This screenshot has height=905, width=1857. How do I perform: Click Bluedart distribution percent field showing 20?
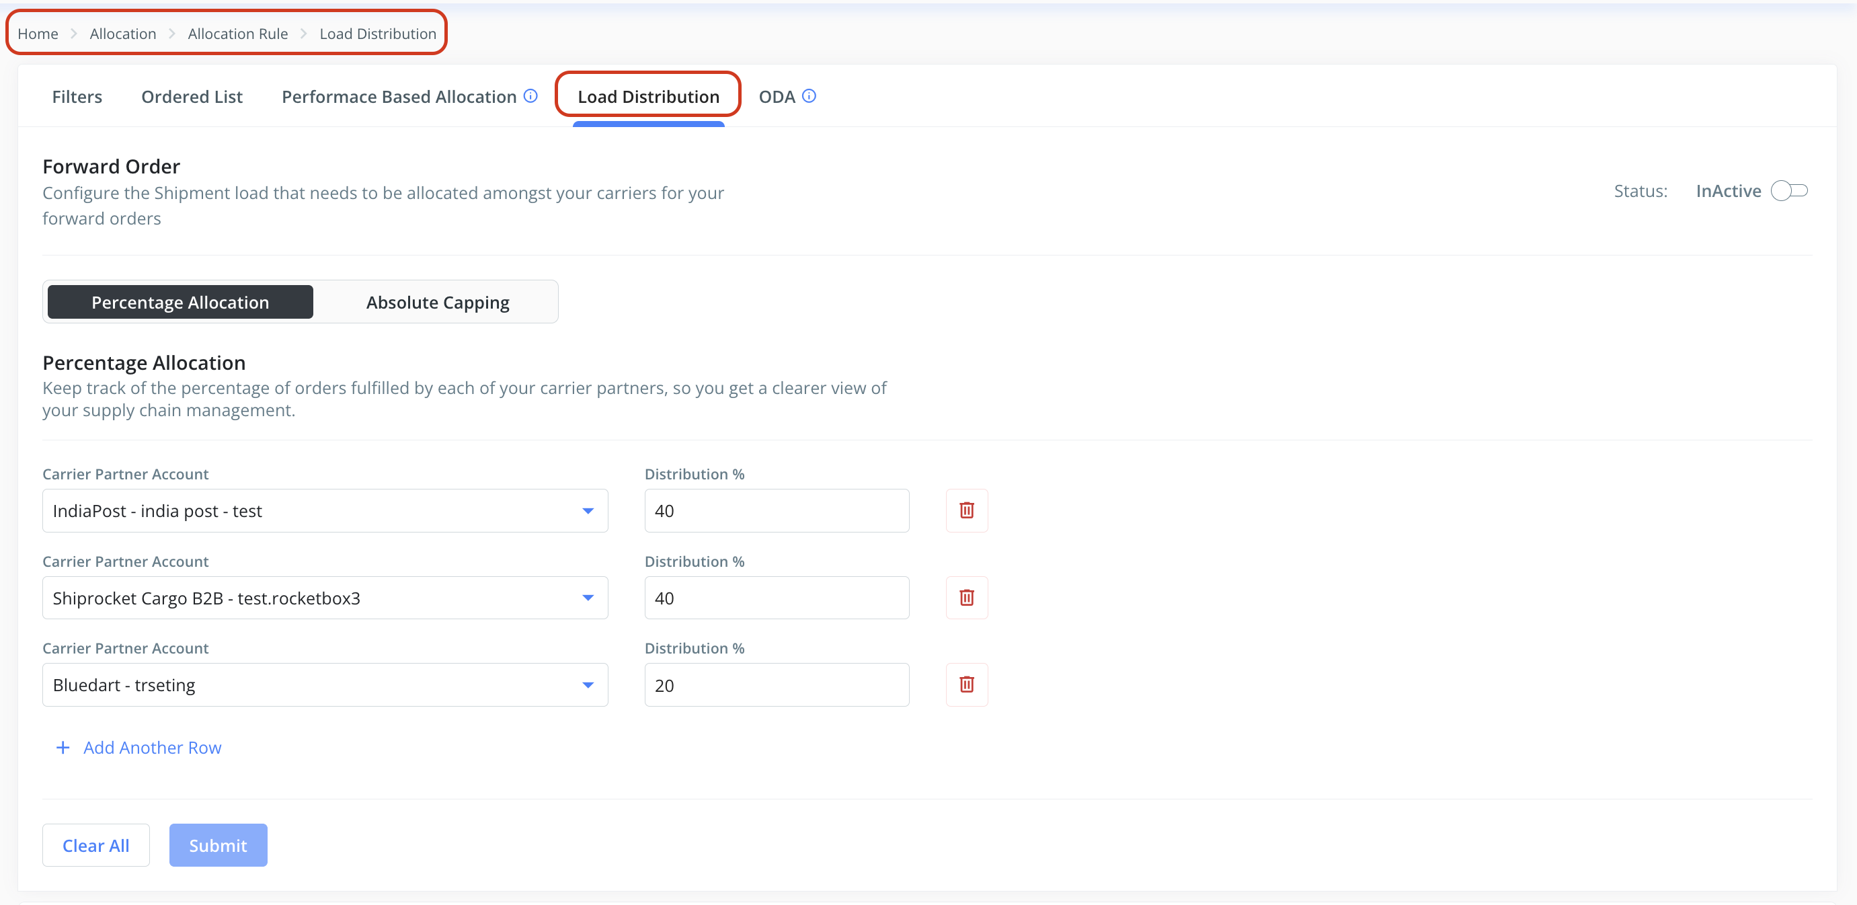777,684
